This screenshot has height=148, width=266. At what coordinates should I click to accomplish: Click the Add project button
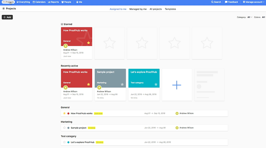point(7,17)
